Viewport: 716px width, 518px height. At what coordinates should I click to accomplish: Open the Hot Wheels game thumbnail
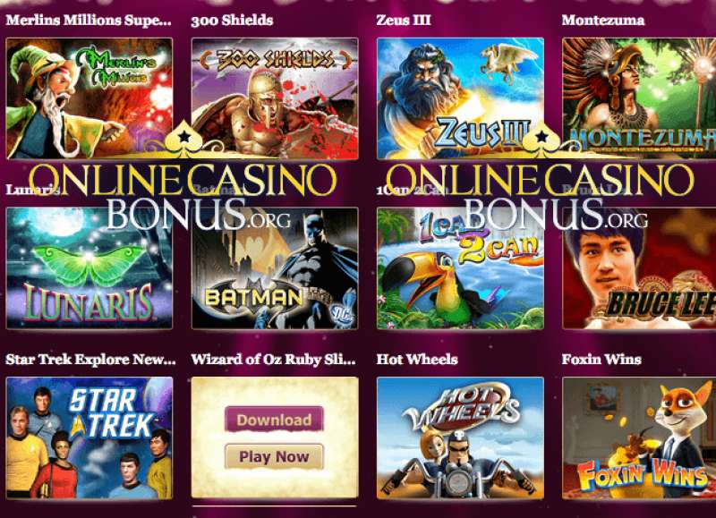point(460,438)
